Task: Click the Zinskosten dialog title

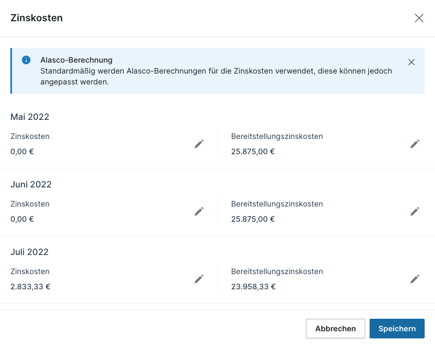Action: click(37, 18)
